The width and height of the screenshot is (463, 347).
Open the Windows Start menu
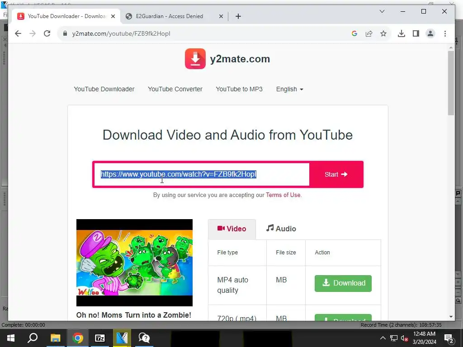pos(11,338)
